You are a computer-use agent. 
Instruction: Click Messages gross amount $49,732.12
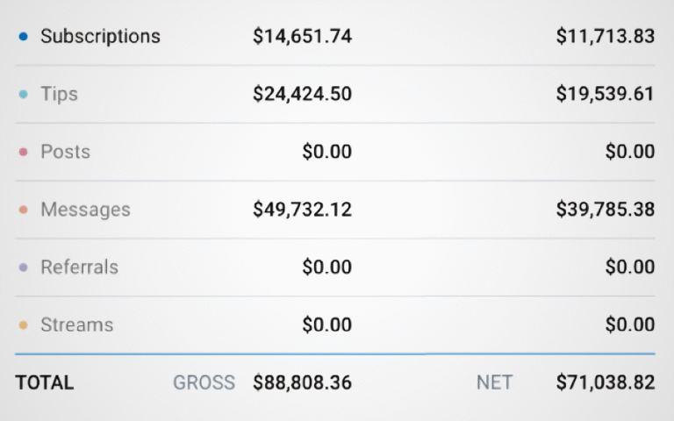[302, 210]
